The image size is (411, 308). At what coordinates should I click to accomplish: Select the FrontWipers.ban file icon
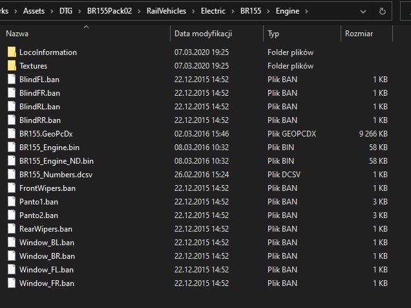(x=11, y=188)
